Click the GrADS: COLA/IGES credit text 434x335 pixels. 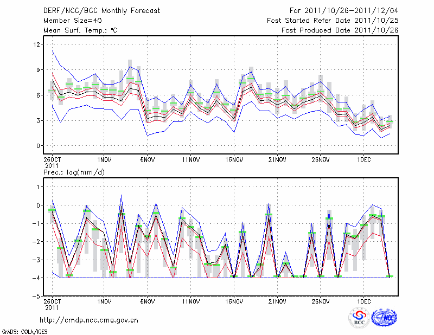point(25,331)
